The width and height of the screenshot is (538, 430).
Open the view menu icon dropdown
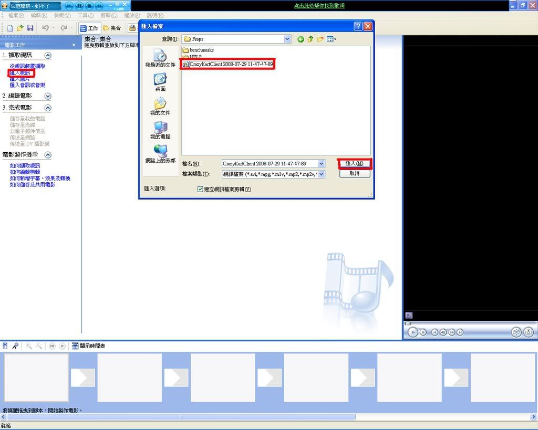332,39
